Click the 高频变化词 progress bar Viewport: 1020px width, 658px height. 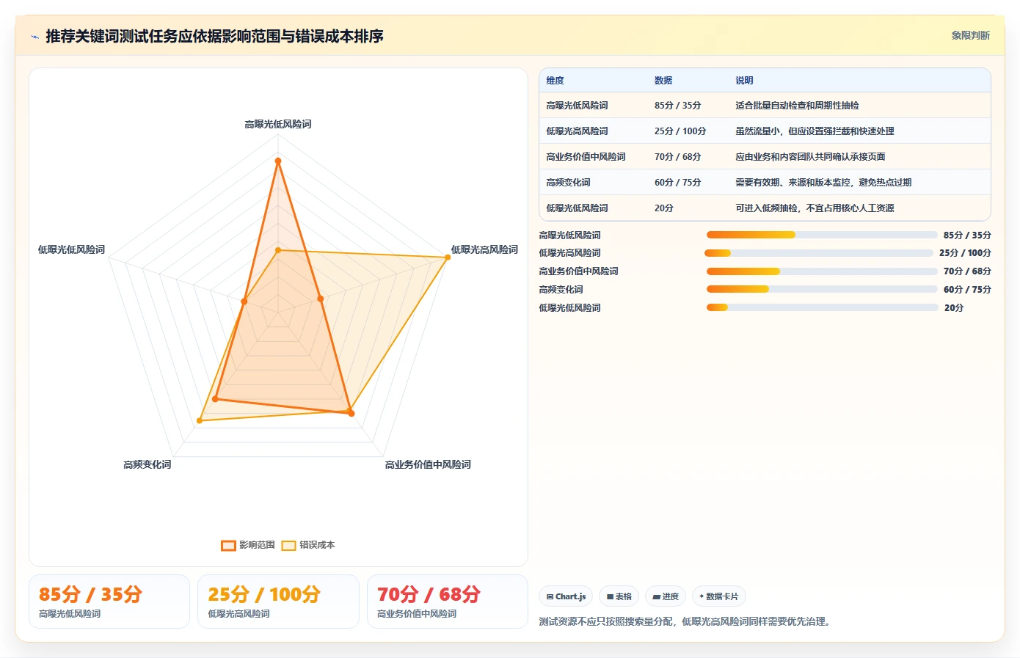[822, 289]
